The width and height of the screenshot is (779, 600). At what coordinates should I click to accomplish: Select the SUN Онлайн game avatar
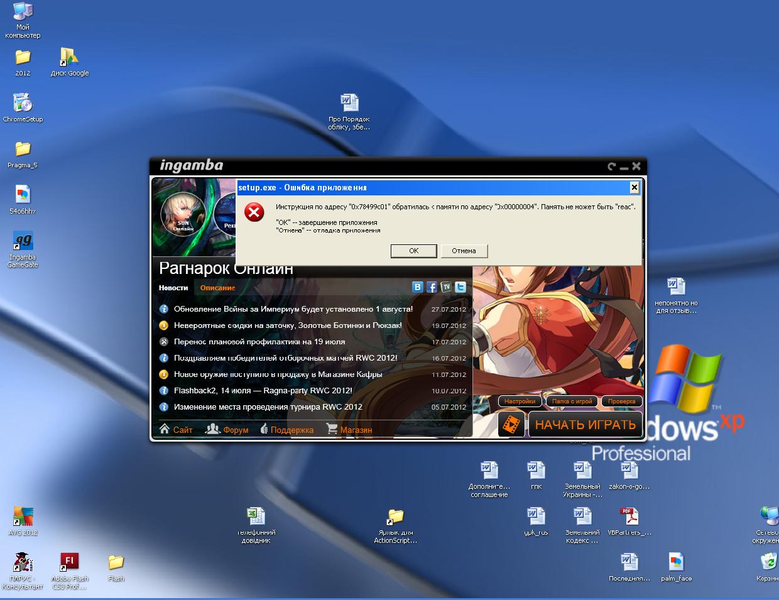click(x=183, y=215)
